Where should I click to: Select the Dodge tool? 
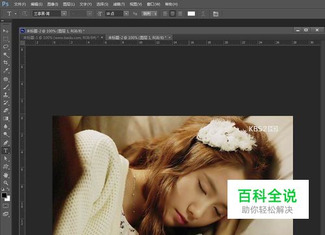[6, 134]
